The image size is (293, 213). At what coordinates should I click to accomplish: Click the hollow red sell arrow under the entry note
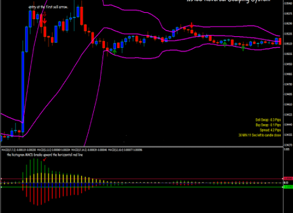point(44,14)
